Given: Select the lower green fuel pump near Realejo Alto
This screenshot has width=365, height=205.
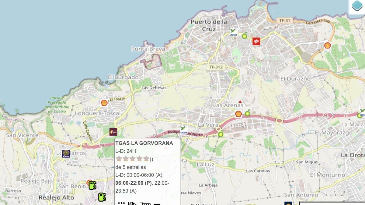Looking at the screenshot, I should pyautogui.click(x=102, y=197).
